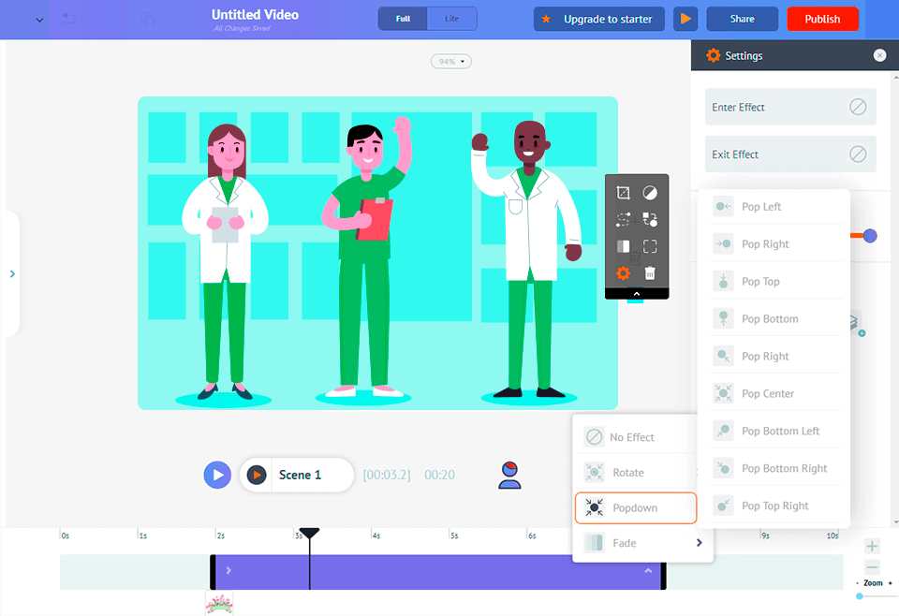Click the contrast filter icon in floating toolbar
Image resolution: width=899 pixels, height=616 pixels.
tap(650, 193)
